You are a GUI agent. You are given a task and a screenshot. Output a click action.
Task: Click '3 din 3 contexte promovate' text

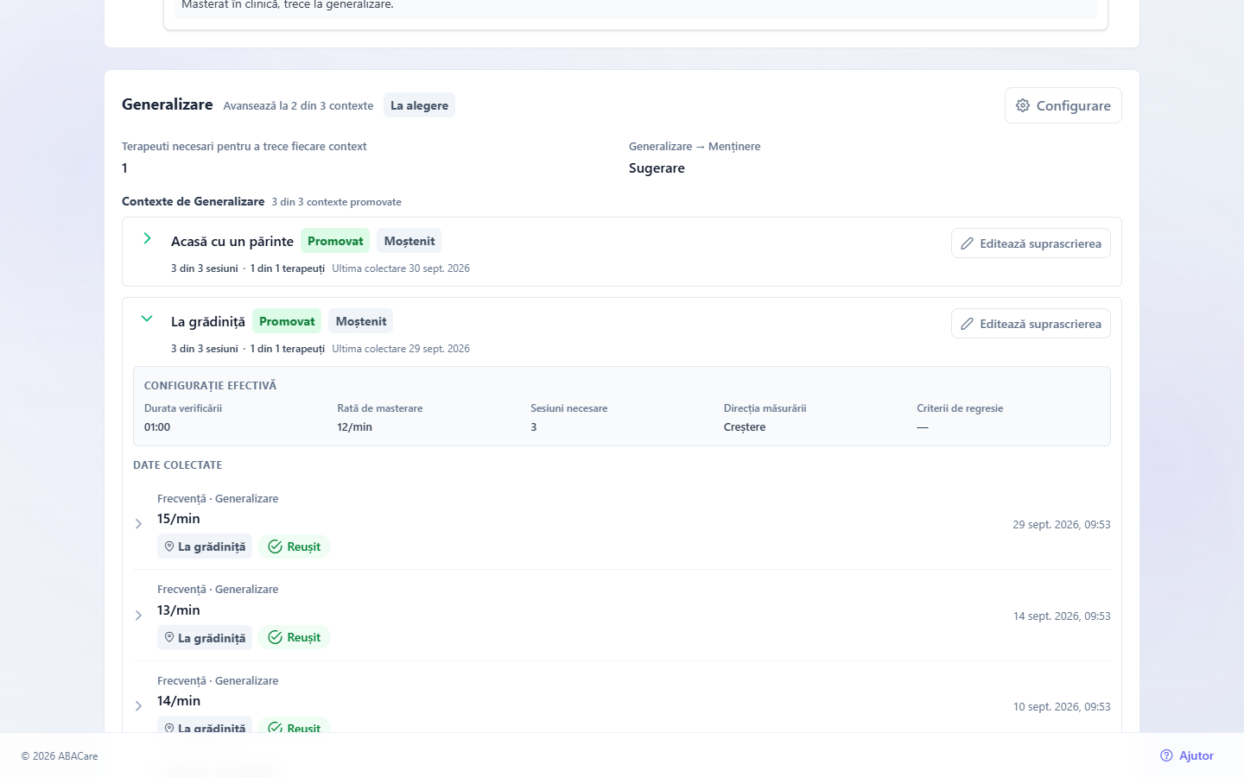click(x=337, y=202)
